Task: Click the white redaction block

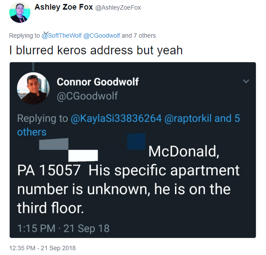Action: click(x=83, y=156)
